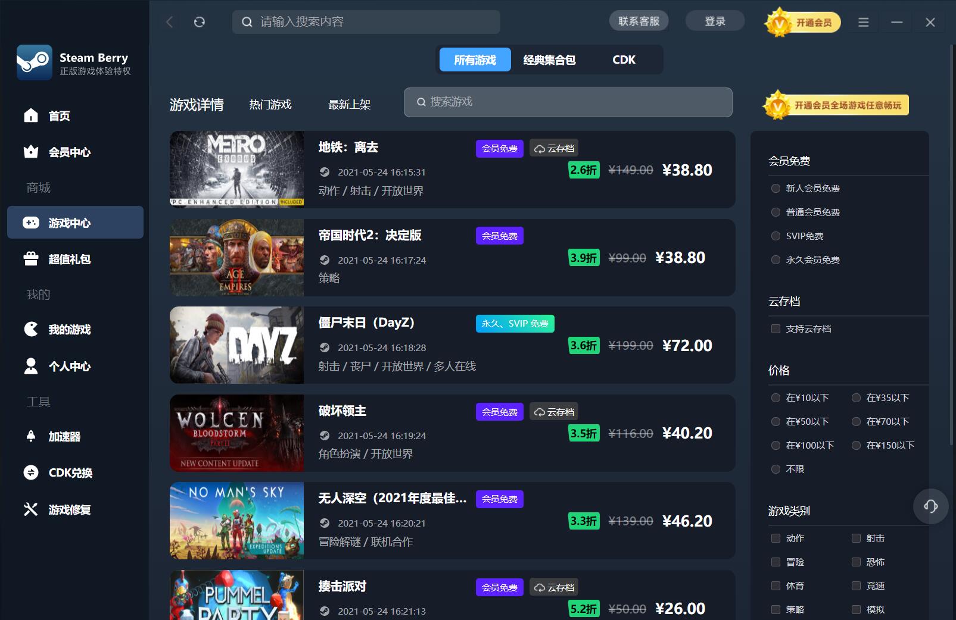Select price filter 在¥70以下

[856, 421]
